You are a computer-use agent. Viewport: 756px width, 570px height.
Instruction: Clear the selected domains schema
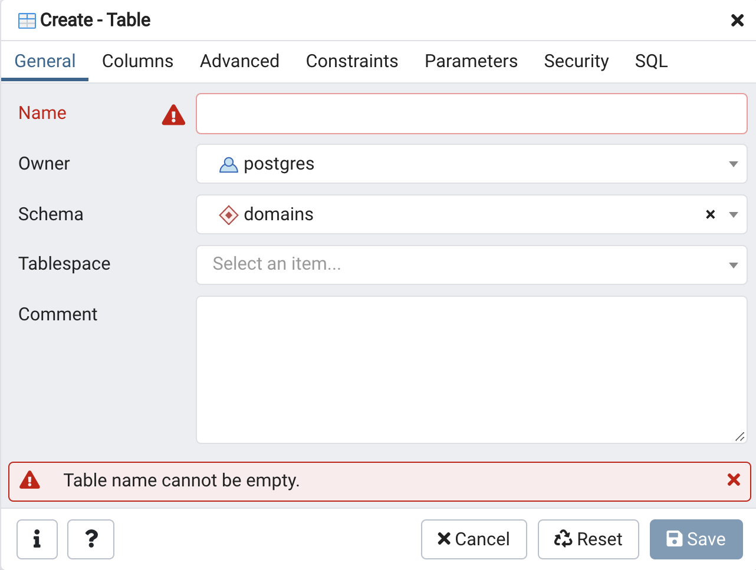711,214
